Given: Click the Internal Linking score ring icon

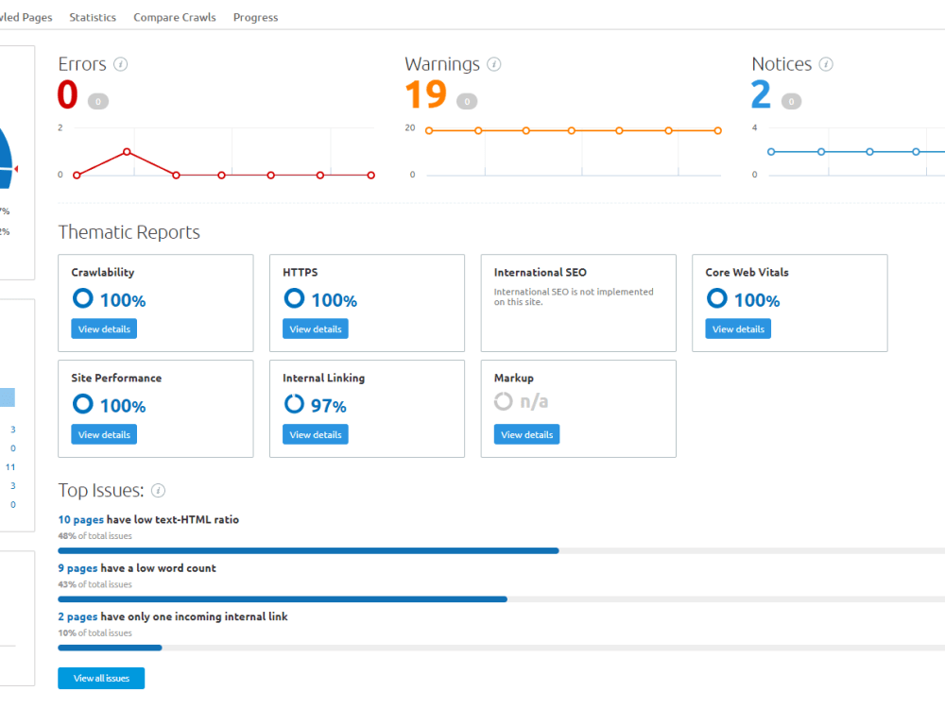Looking at the screenshot, I should pos(294,404).
